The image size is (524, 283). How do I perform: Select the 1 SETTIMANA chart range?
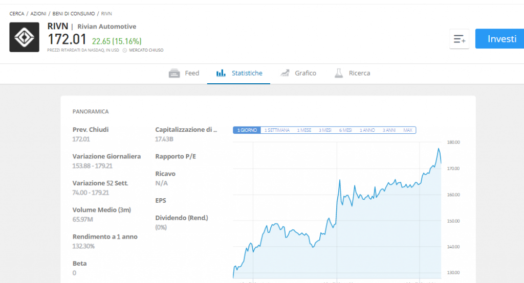(277, 130)
